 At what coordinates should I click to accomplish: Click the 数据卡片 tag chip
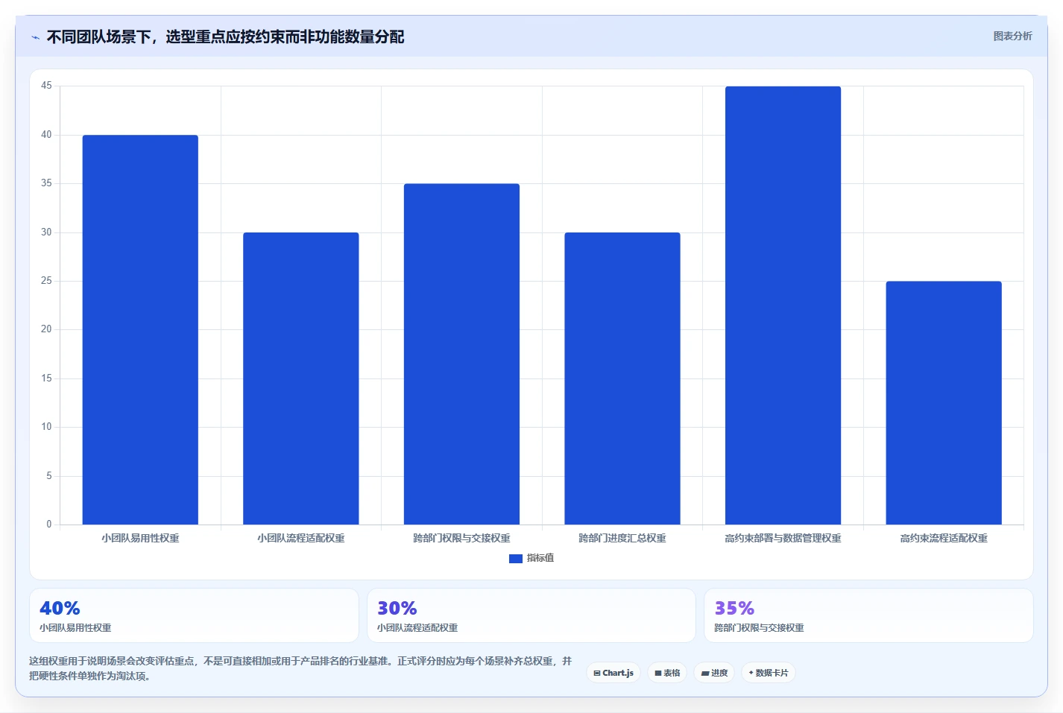(x=769, y=673)
